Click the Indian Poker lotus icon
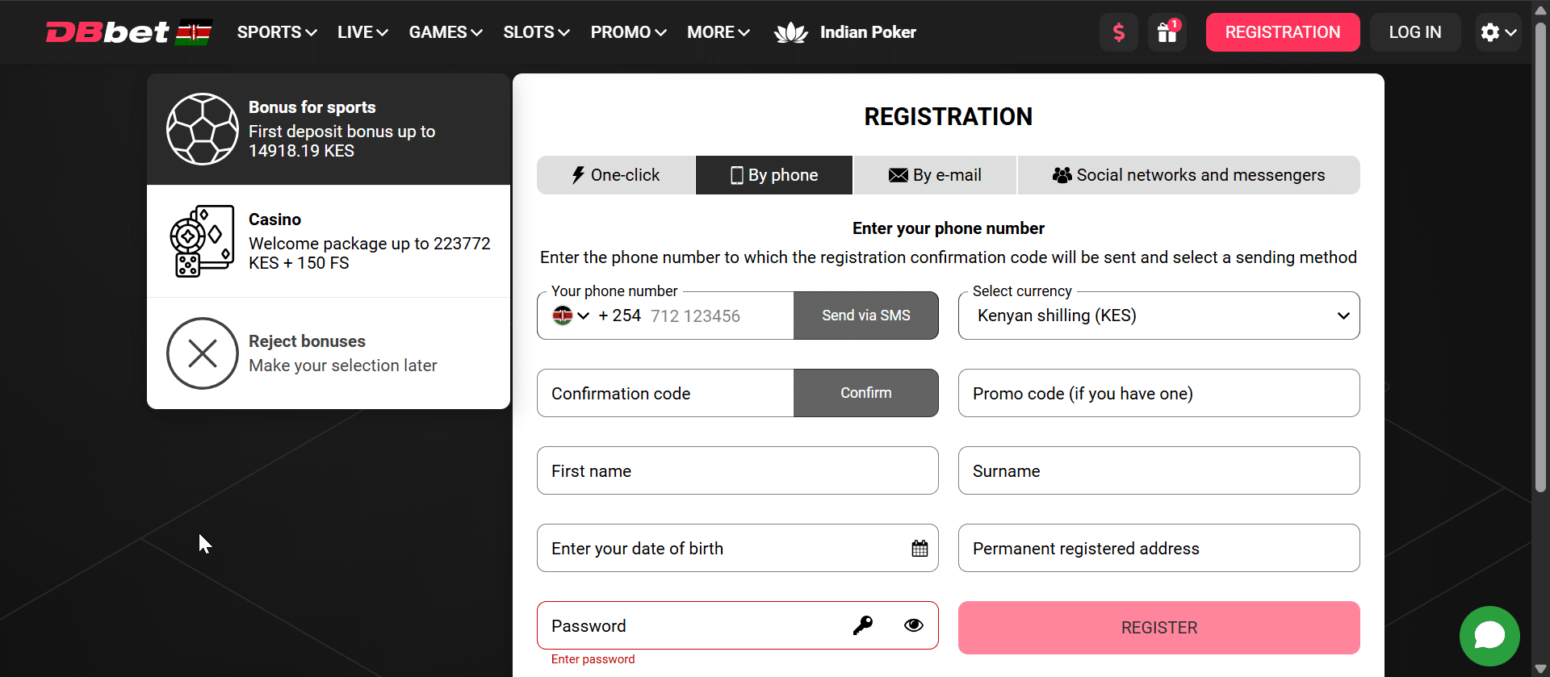 [x=790, y=32]
